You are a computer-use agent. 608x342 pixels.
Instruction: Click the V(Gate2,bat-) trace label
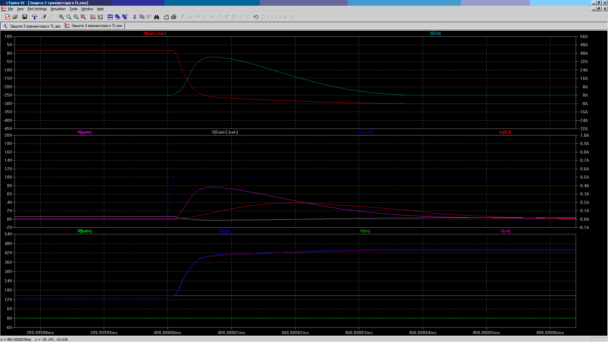[225, 132]
